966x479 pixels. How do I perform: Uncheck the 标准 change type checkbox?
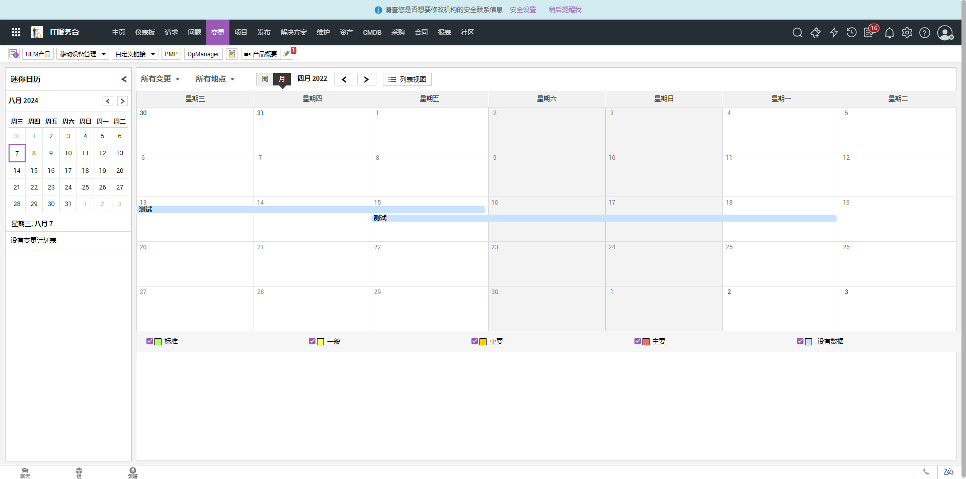coord(149,341)
